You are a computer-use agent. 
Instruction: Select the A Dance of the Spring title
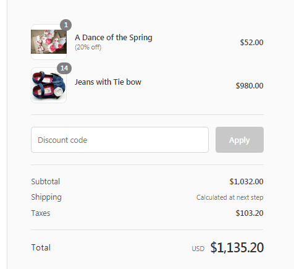(114, 38)
